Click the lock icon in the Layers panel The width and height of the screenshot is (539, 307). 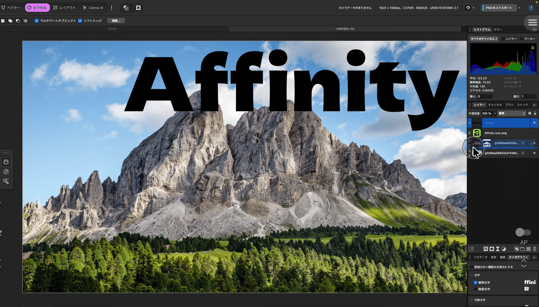click(x=535, y=113)
